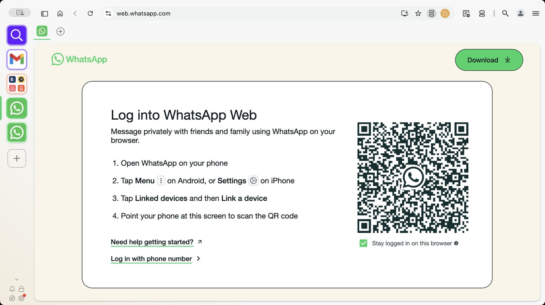Click the green Download button
The image size is (545, 305).
[489, 60]
